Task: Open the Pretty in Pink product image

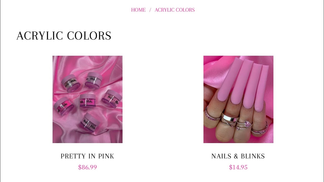Action: (x=87, y=99)
